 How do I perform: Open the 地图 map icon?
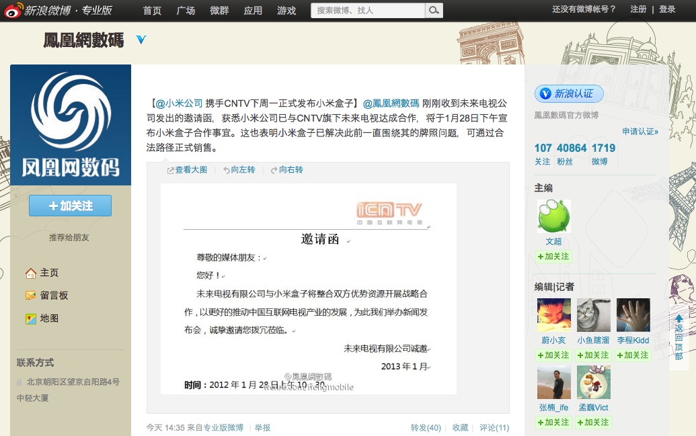click(x=31, y=318)
